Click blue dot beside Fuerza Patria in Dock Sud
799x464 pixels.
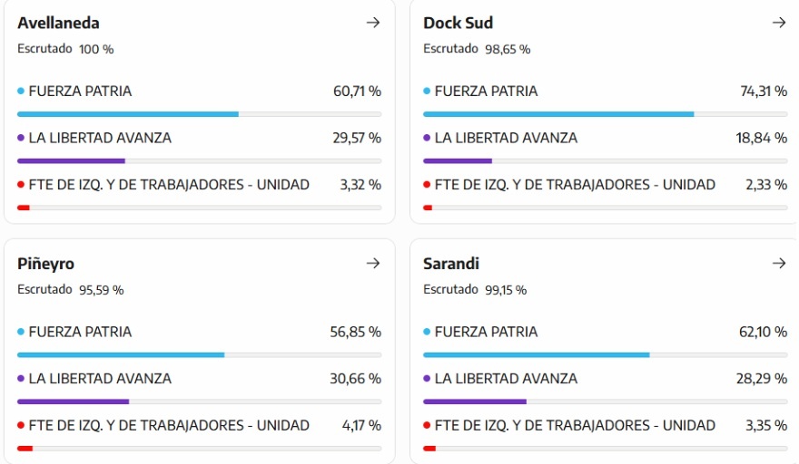[x=427, y=92]
